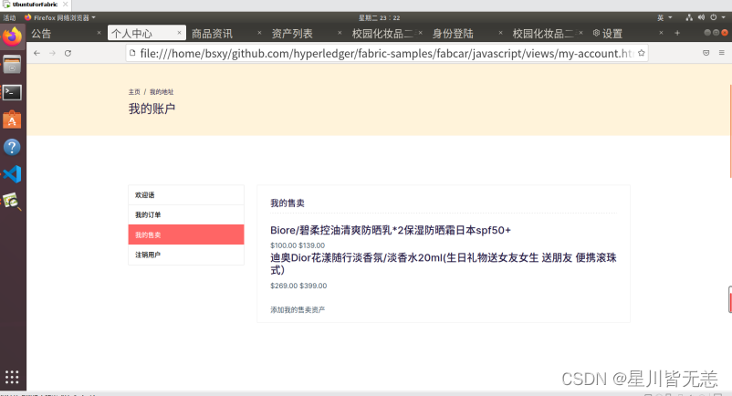This screenshot has width=732, height=396.
Task: Go back to previous page
Action: coord(37,53)
